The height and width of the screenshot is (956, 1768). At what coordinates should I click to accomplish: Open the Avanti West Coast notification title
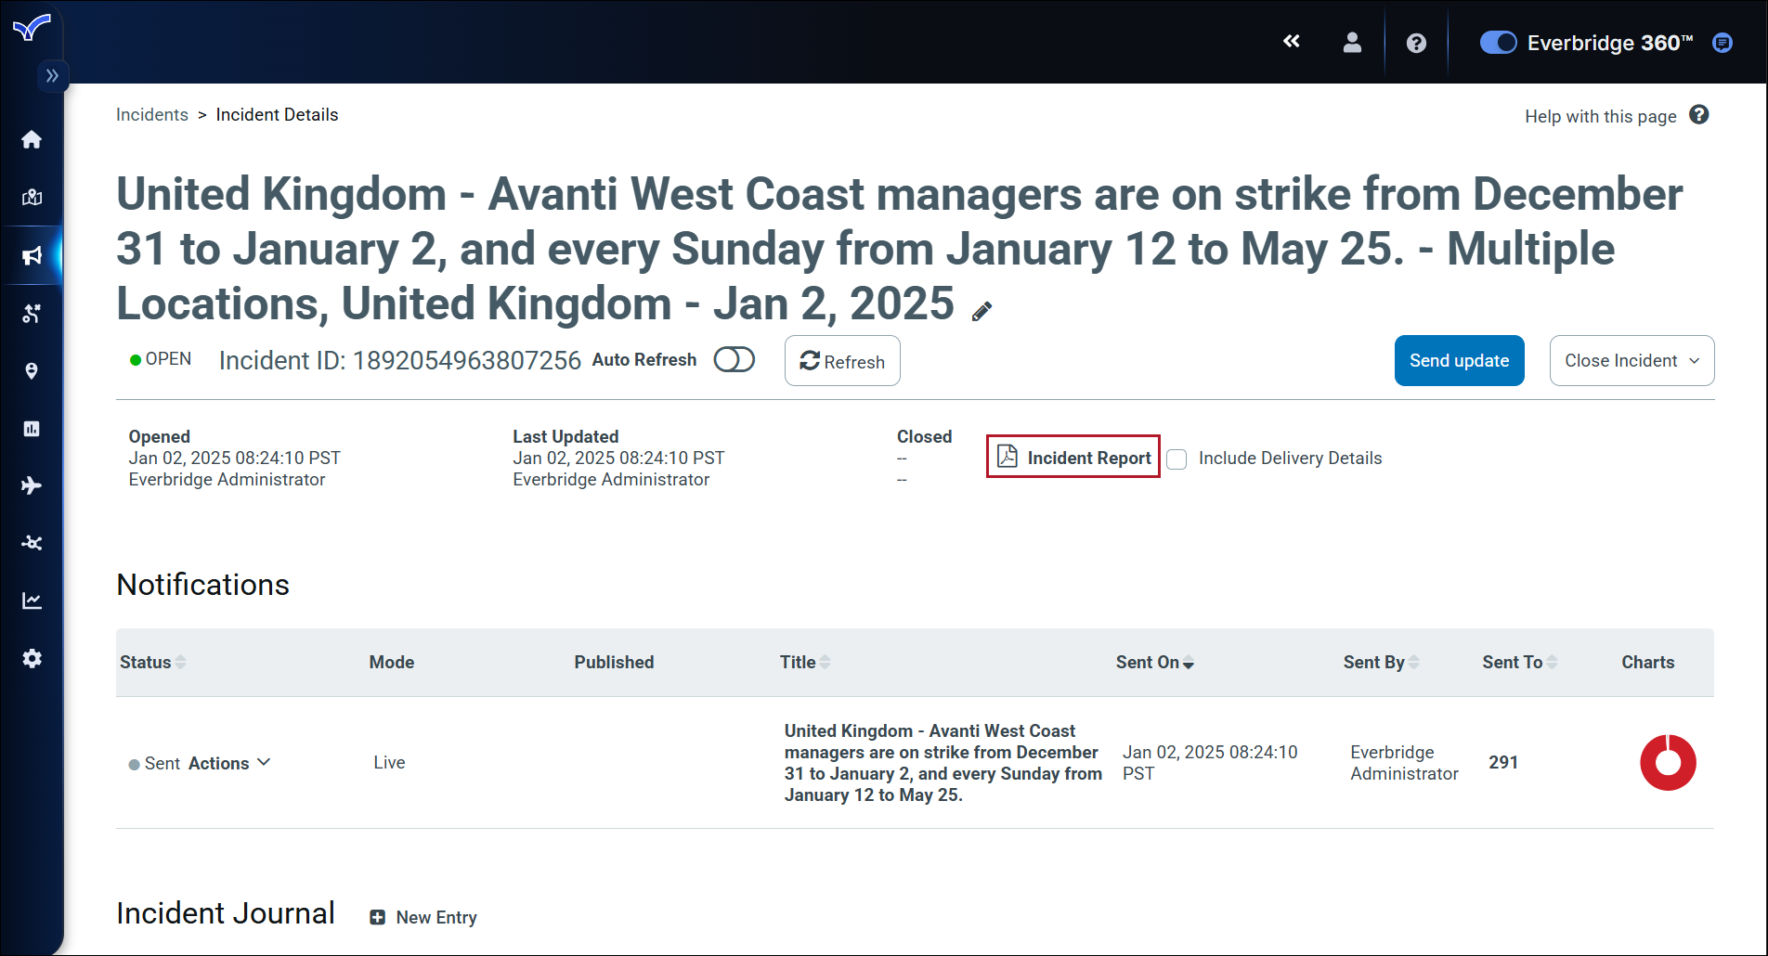click(x=943, y=763)
